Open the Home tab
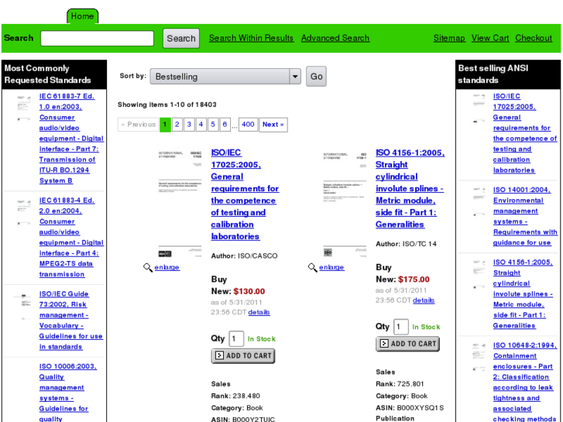 pos(82,16)
